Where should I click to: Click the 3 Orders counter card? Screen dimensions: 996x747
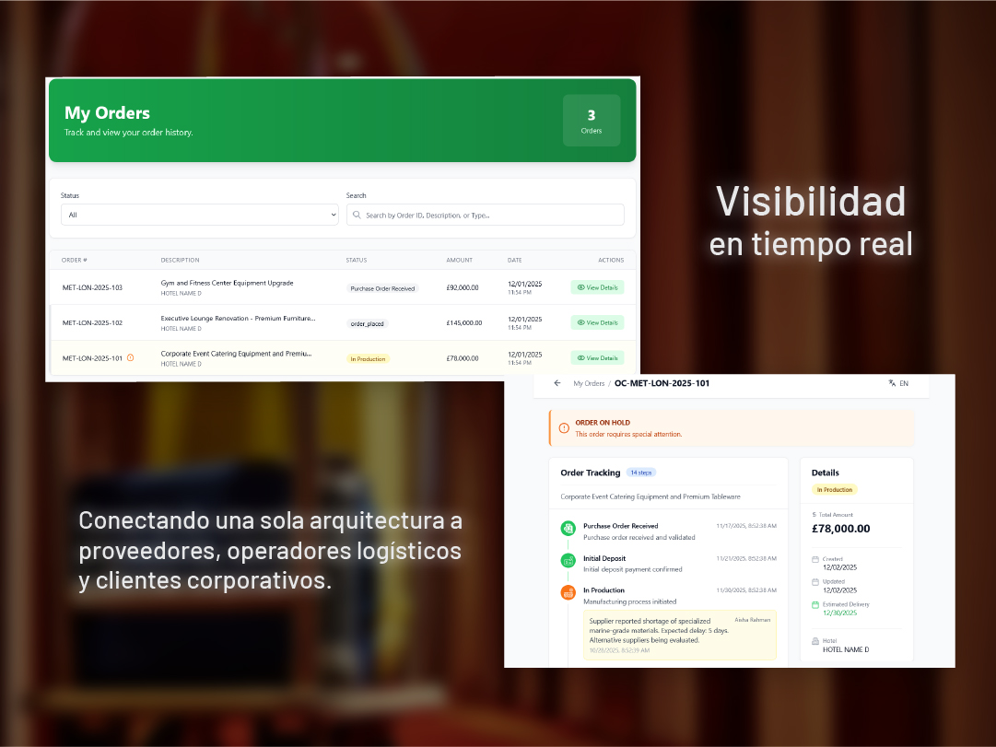592,121
